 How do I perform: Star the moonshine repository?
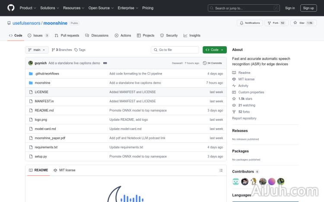[x=303, y=23]
